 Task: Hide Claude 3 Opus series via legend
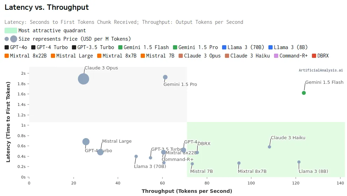[x=199, y=56]
